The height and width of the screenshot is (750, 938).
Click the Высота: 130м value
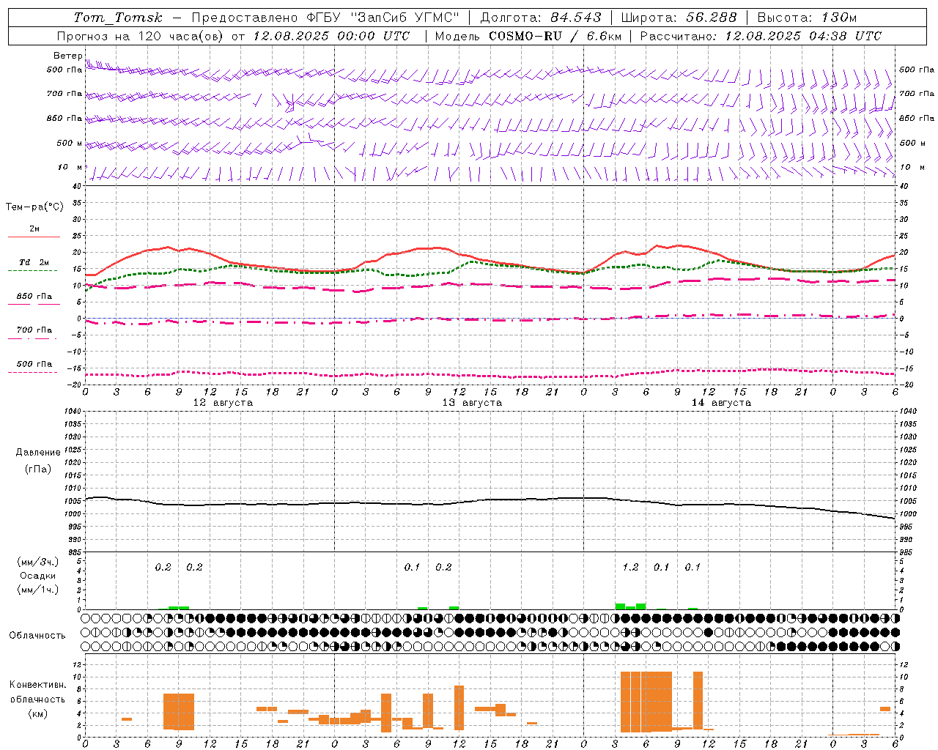(x=807, y=18)
